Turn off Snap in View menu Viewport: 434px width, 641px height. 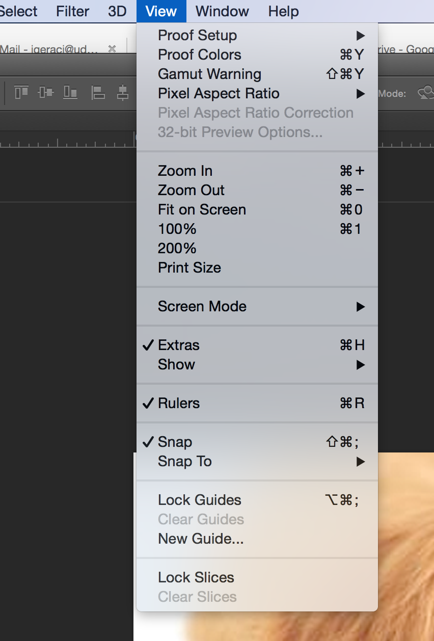coord(257,442)
